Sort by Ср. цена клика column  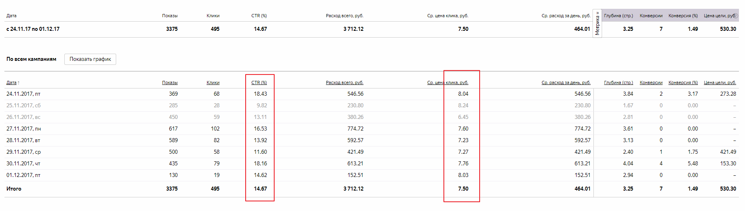tap(447, 82)
